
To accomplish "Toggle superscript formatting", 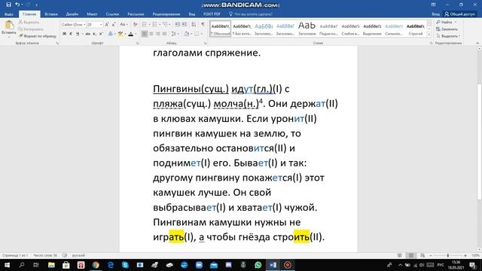I will click(x=101, y=34).
